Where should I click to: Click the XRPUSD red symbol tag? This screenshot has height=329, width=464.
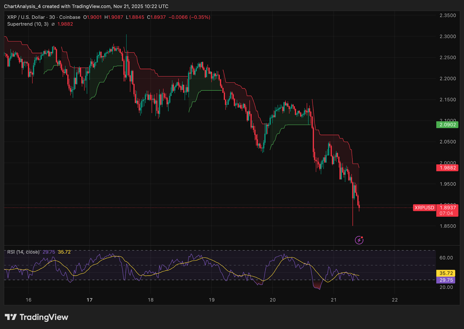click(424, 208)
